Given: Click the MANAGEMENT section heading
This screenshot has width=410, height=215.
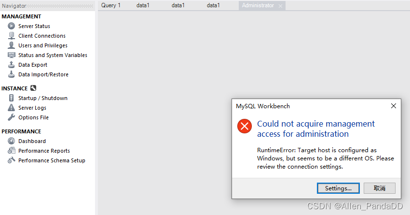Looking at the screenshot, I should pyautogui.click(x=21, y=16).
